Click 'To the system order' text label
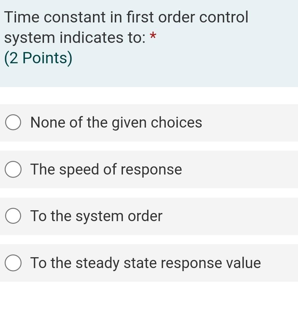298x314 pixels. point(96,215)
